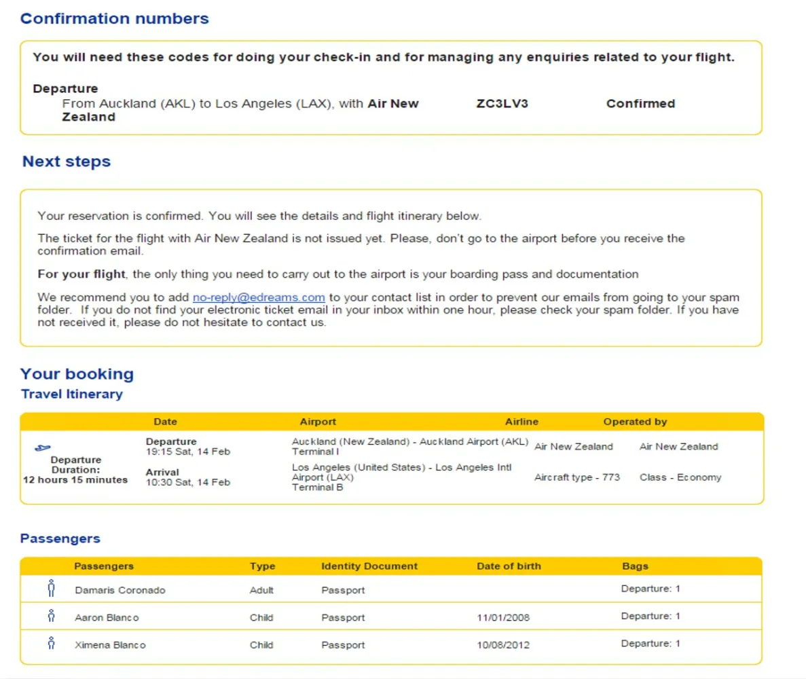Click the child icon beside Ximena Blanco
The image size is (806, 679).
pyautogui.click(x=51, y=644)
